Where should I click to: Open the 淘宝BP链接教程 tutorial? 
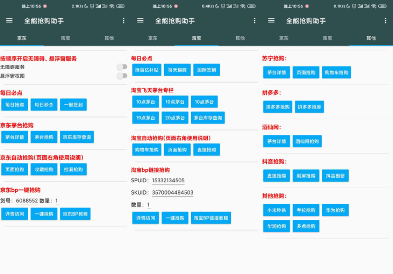click(211, 218)
